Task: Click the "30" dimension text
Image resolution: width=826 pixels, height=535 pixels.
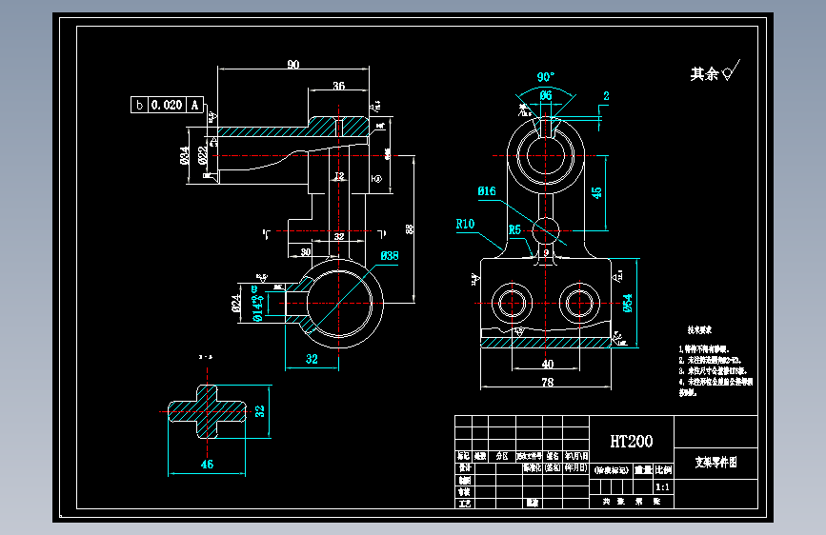Action: point(306,252)
